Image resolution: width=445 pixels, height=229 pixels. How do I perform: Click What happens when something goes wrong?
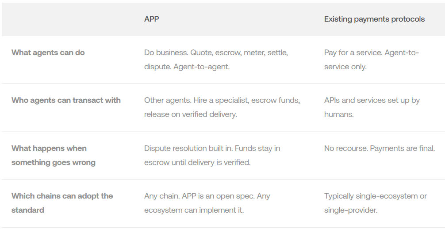pyautogui.click(x=54, y=155)
